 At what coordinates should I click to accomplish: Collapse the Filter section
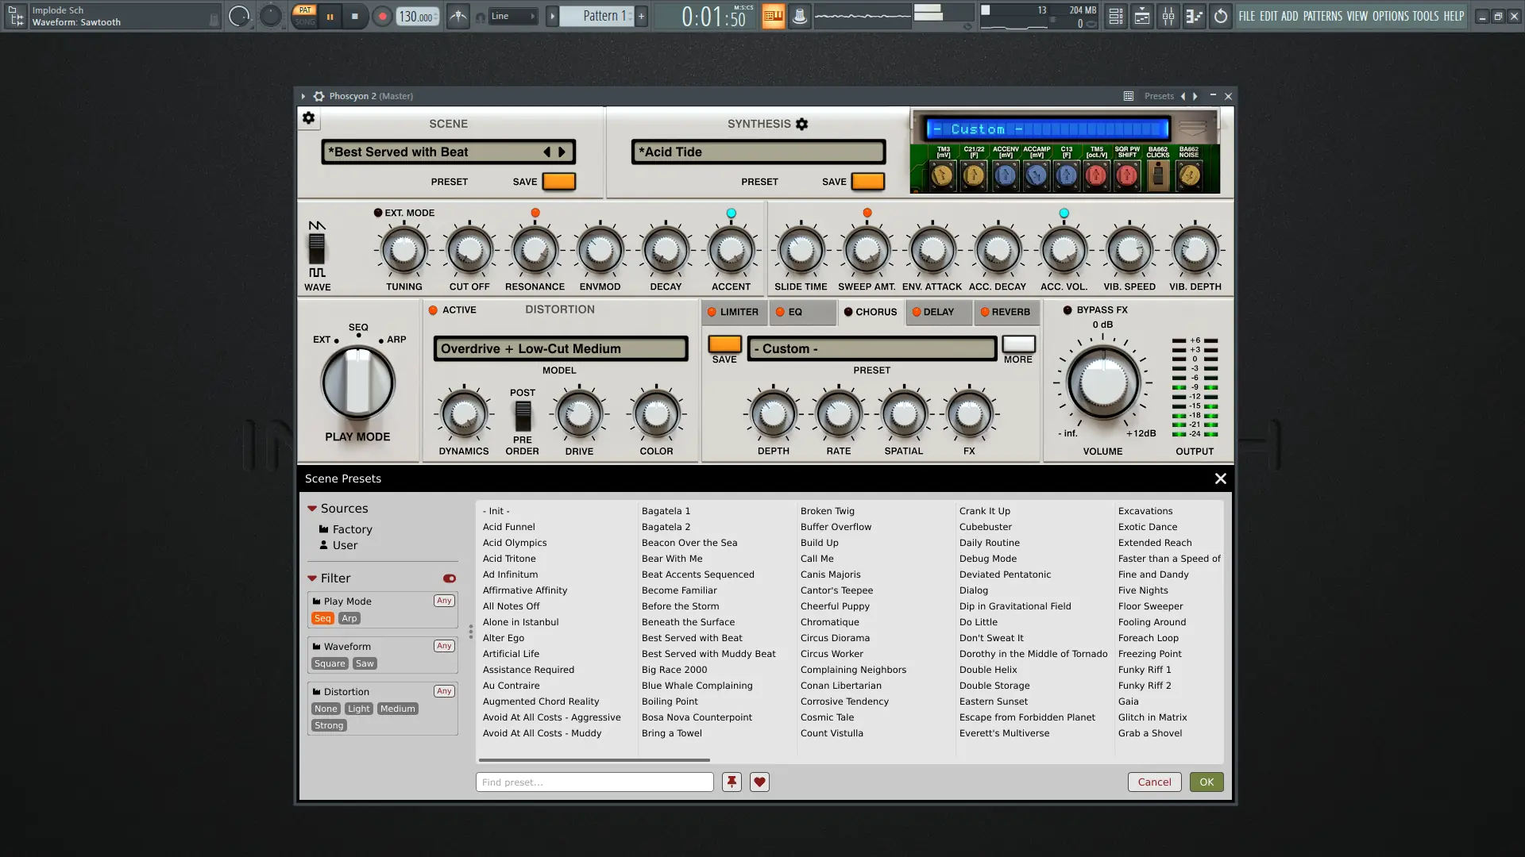[x=312, y=578]
